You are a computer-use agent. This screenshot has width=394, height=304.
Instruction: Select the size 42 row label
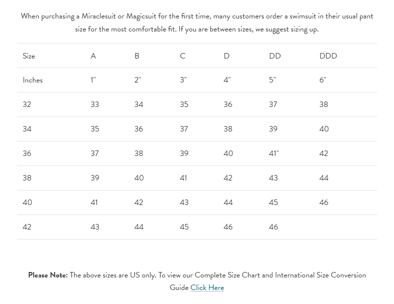[x=27, y=227]
